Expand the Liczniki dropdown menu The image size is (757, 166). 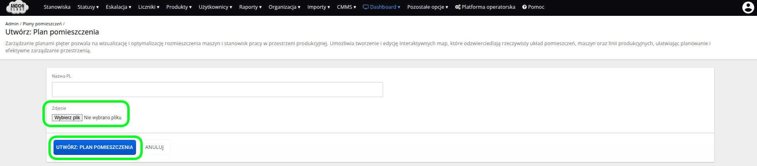click(149, 7)
